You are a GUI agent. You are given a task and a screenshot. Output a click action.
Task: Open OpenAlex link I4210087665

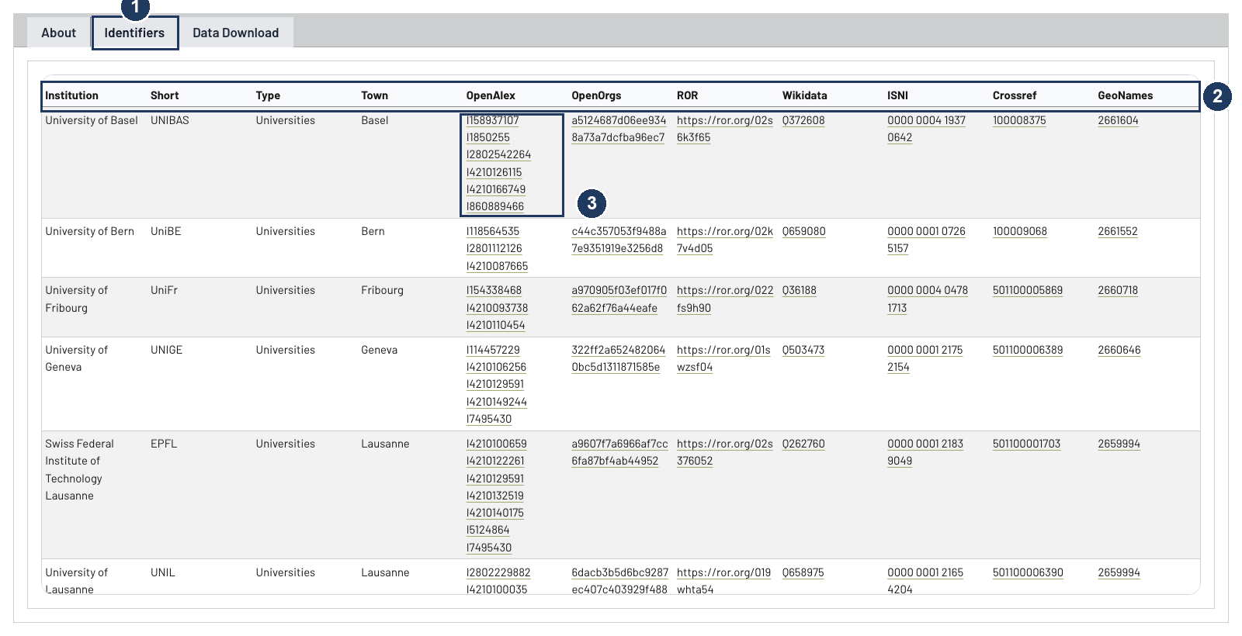497,266
